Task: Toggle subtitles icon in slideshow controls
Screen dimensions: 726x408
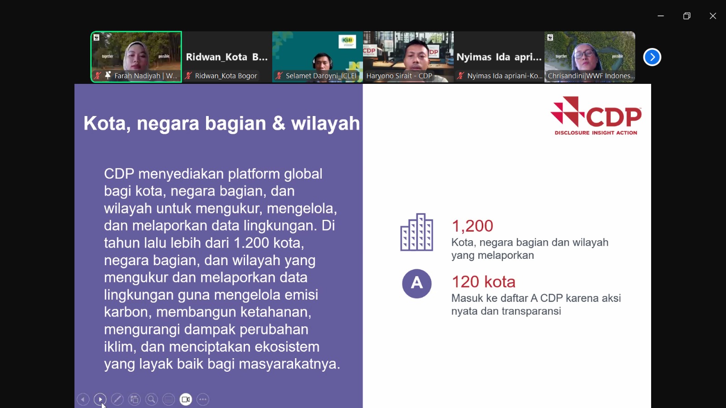Action: 169,399
